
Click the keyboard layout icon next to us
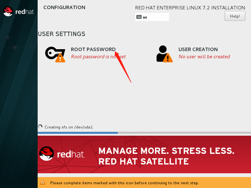tap(139, 17)
